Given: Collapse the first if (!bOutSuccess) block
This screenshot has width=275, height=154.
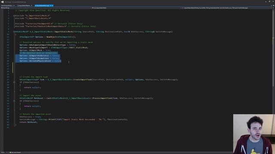Looking at the screenshot, I should [x=14, y=82].
